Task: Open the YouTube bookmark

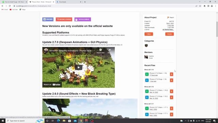Action: click(x=14, y=10)
